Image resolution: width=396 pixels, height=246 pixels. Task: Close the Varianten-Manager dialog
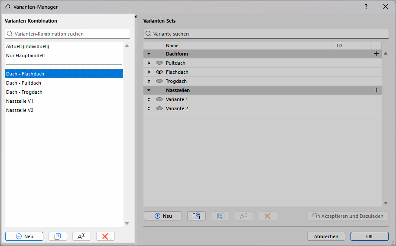[386, 7]
